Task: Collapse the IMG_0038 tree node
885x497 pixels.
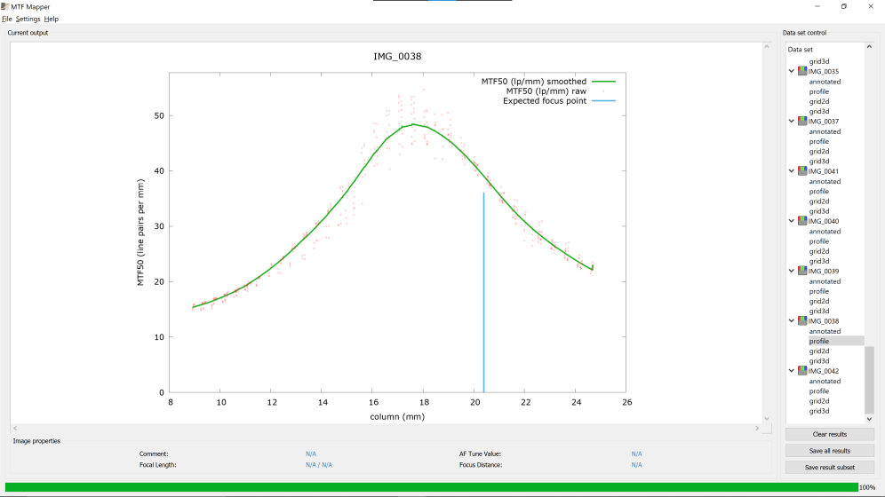Action: 792,321
